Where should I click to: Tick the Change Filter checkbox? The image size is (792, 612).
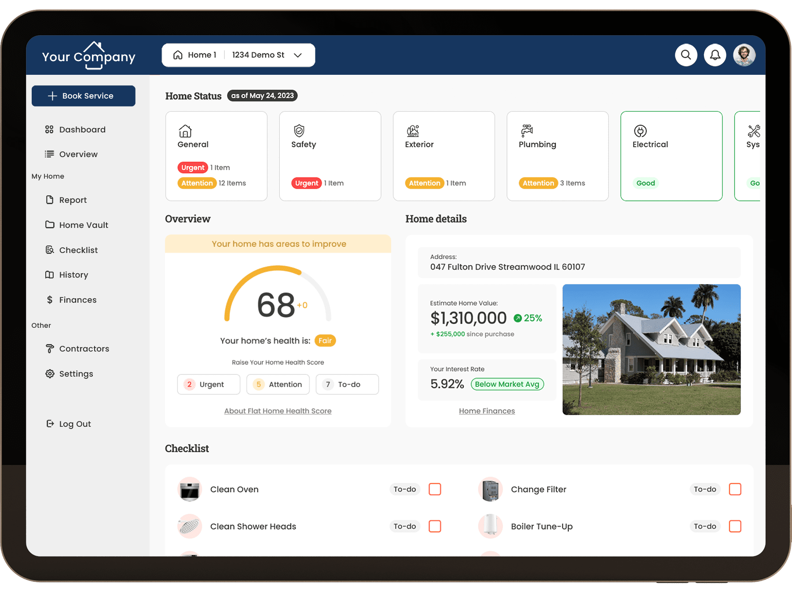[x=735, y=489]
